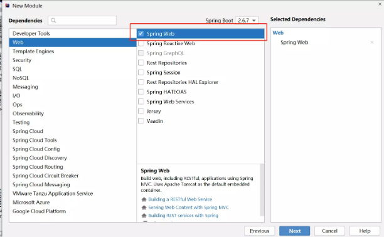Click the Spring Reactive Web label

[x=171, y=43]
